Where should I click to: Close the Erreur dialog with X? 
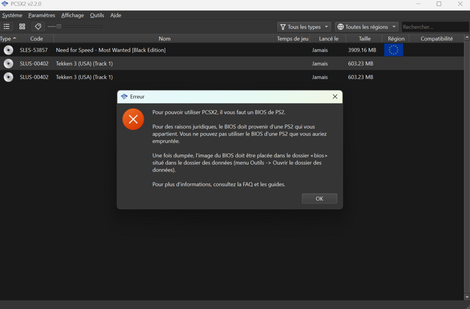(335, 96)
